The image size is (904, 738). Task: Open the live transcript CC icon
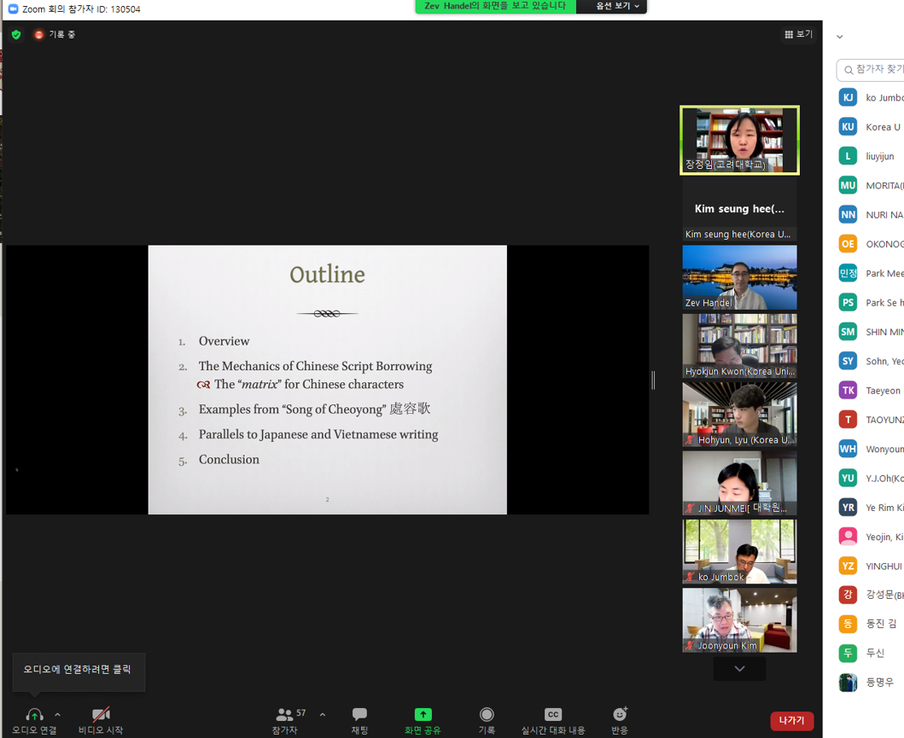click(553, 714)
